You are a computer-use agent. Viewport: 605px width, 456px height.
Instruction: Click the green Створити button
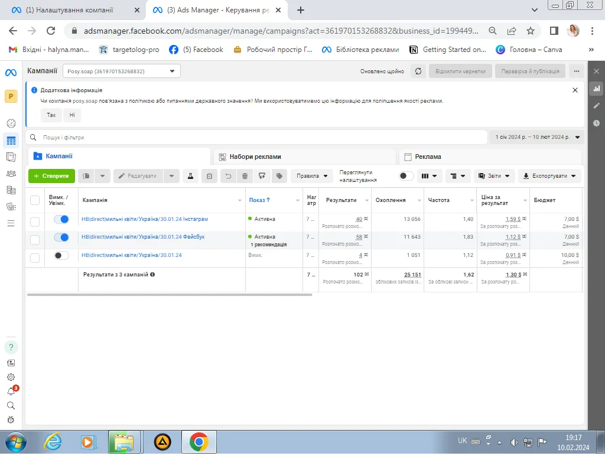(52, 176)
